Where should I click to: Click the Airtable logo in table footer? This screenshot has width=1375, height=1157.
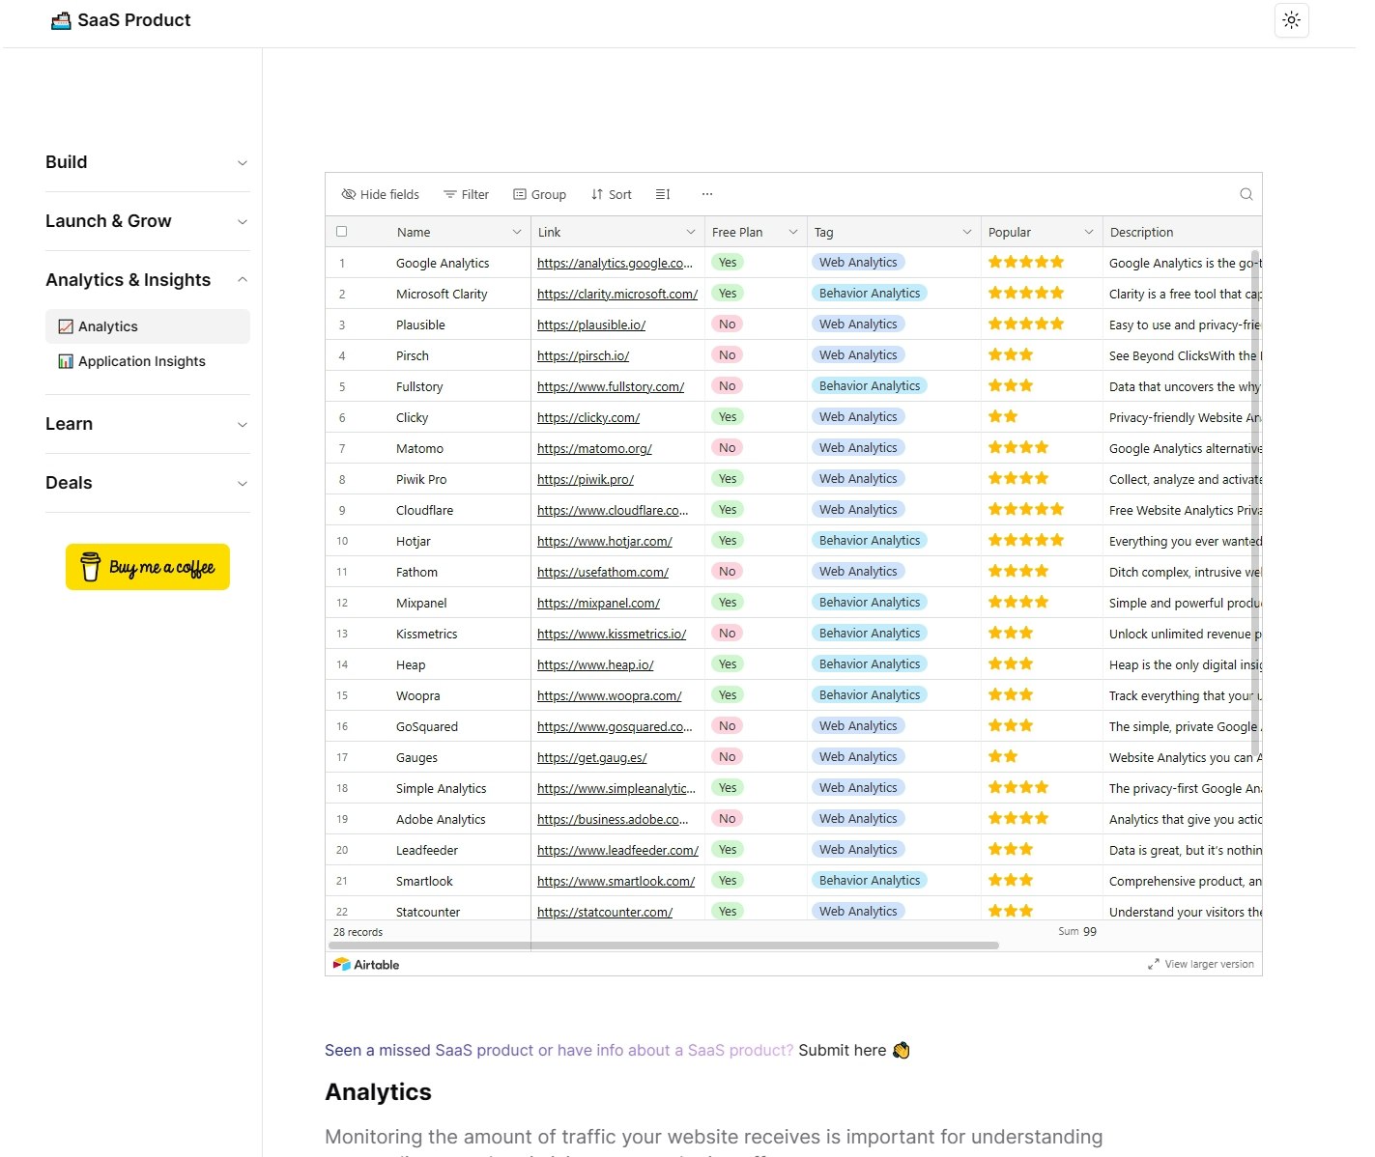click(366, 964)
